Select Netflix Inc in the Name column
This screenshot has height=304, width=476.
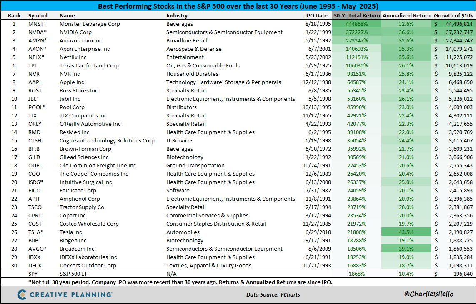point(73,57)
